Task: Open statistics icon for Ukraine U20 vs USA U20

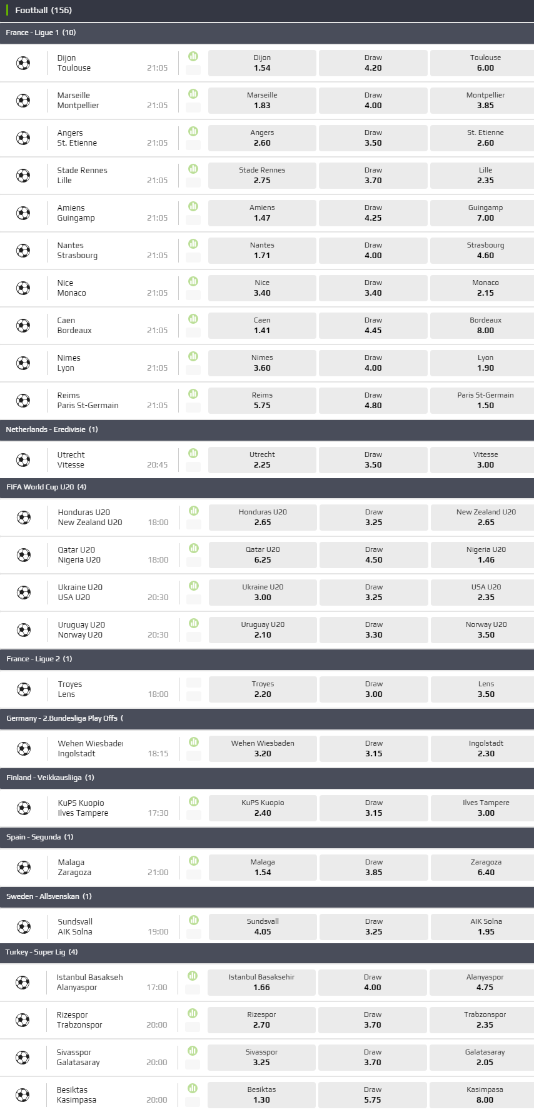Action: pos(194,586)
